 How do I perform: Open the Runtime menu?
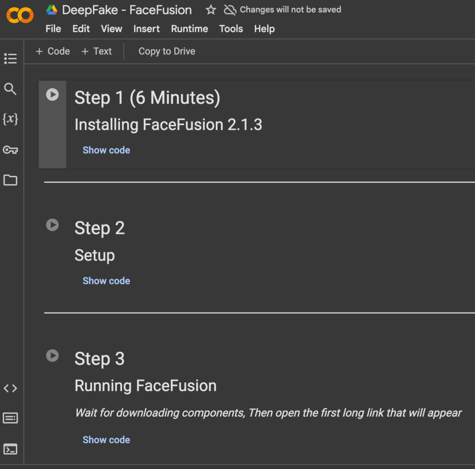pos(189,29)
